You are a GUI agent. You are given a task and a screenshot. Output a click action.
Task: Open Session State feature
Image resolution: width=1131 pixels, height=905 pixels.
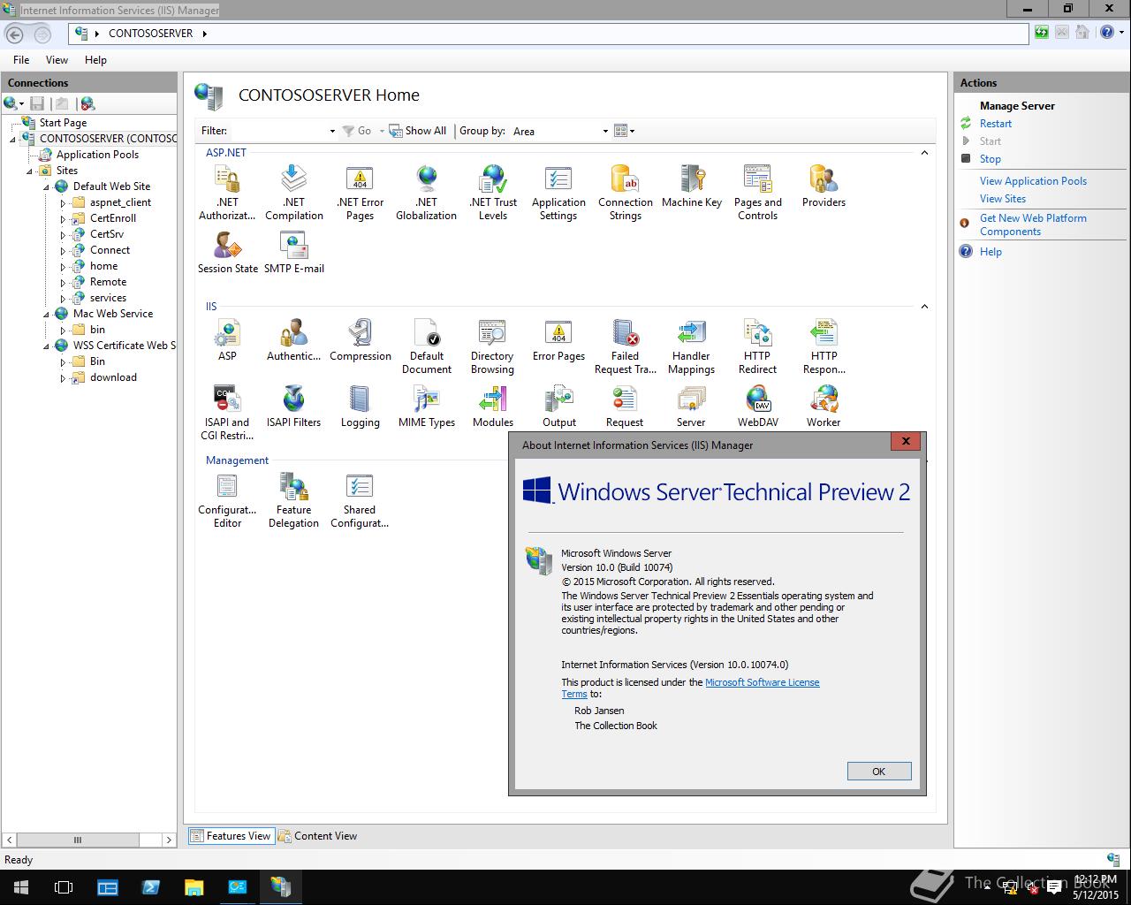(x=228, y=253)
